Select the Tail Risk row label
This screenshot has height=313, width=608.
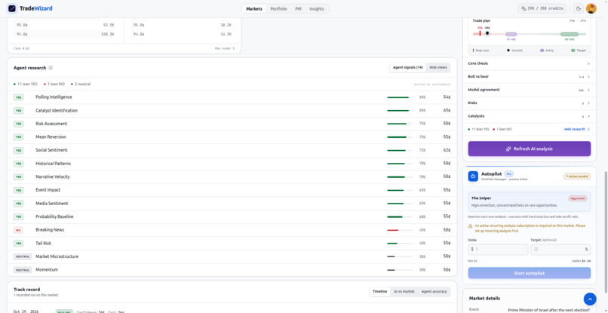pos(43,243)
